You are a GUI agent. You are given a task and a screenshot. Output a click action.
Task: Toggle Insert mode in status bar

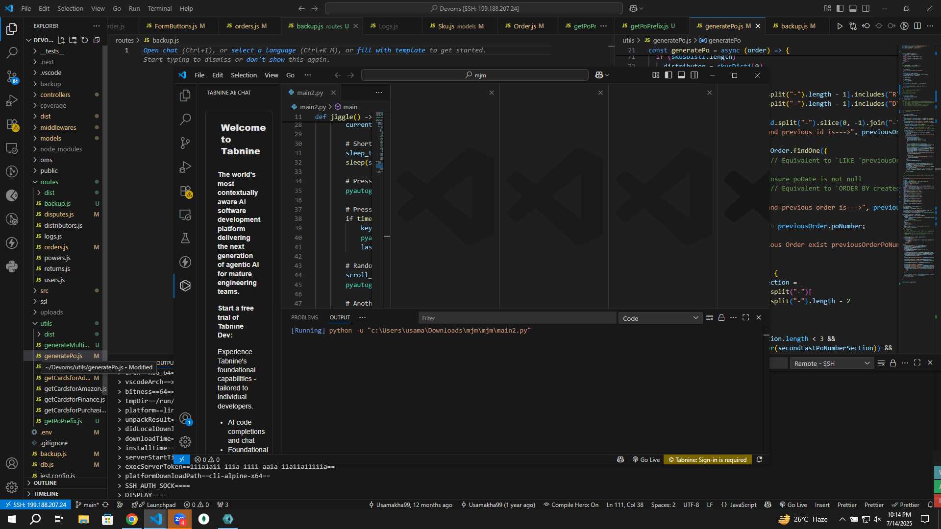[822, 505]
